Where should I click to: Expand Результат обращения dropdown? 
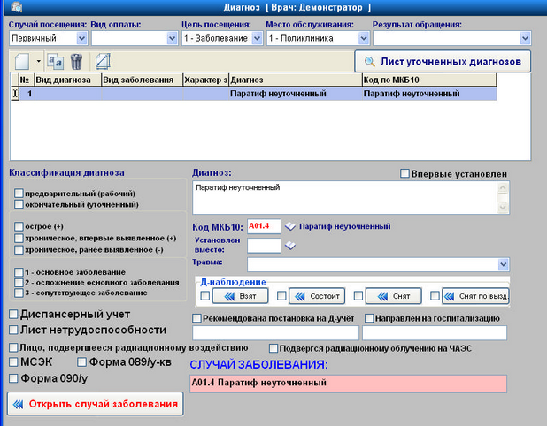(x=525, y=38)
